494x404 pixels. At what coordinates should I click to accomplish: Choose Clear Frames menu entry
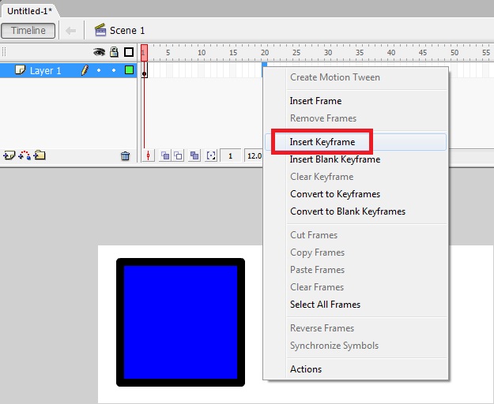pos(317,287)
